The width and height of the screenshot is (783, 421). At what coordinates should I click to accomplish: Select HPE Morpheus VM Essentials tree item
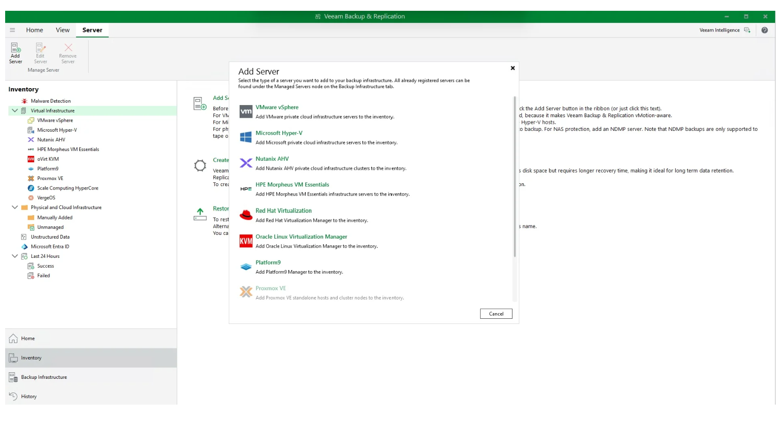click(x=68, y=150)
